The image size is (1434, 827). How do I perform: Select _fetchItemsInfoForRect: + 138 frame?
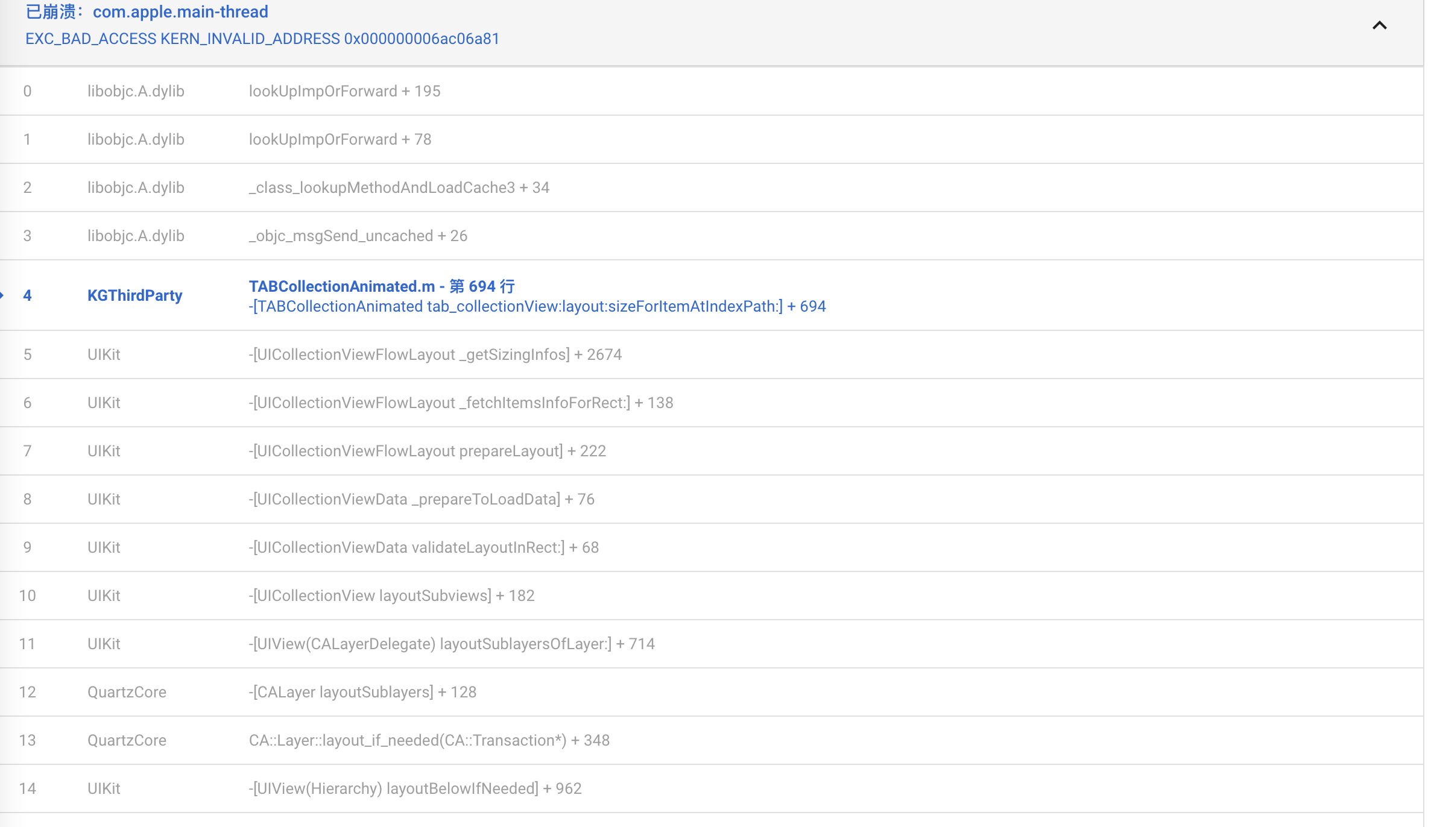point(712,403)
